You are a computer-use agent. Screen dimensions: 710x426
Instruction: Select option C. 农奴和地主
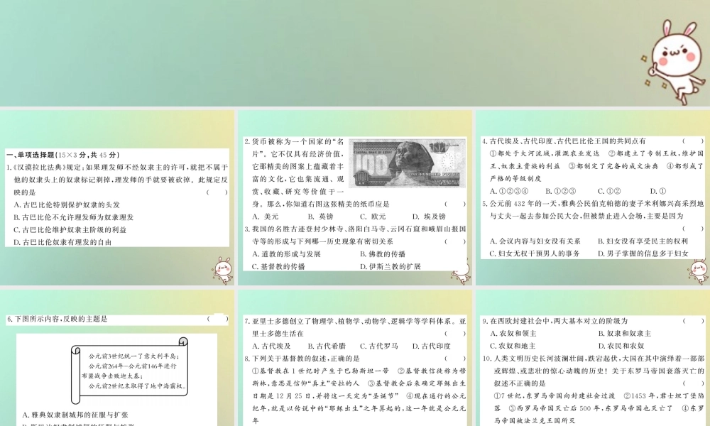[513, 346]
